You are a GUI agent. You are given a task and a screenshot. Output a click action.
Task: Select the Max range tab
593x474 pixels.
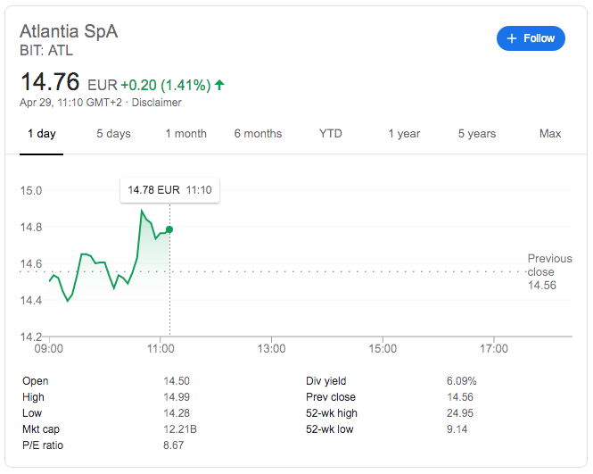click(x=550, y=134)
